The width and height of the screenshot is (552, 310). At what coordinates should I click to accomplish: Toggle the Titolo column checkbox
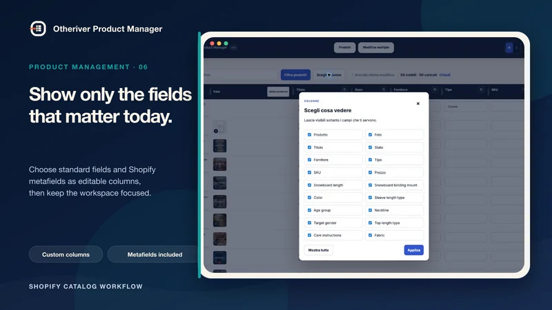309,147
